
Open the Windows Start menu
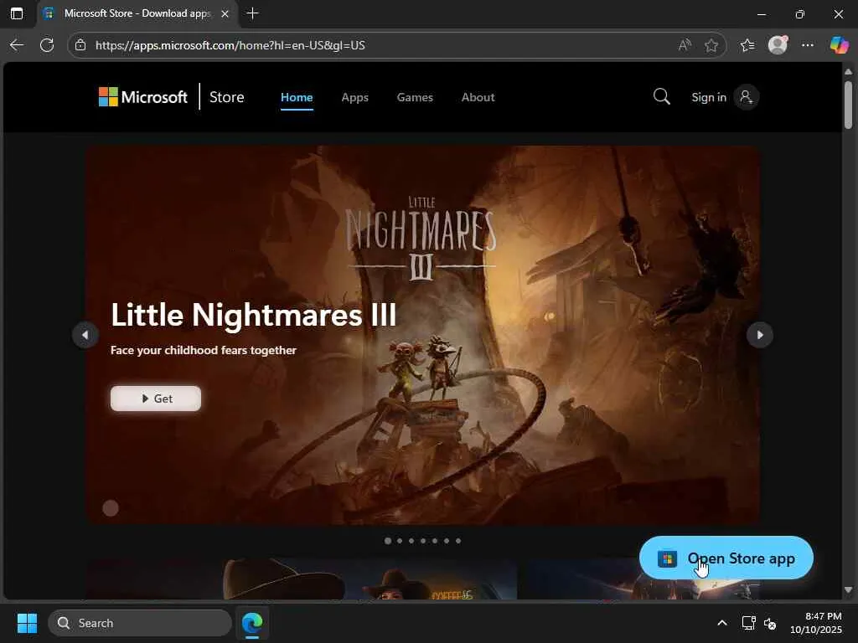tap(27, 623)
